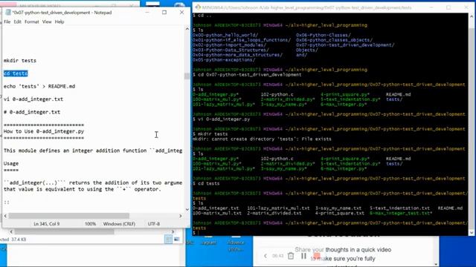
Task: Click the 'mkdir tests' line in Notepad
Action: coord(20,61)
